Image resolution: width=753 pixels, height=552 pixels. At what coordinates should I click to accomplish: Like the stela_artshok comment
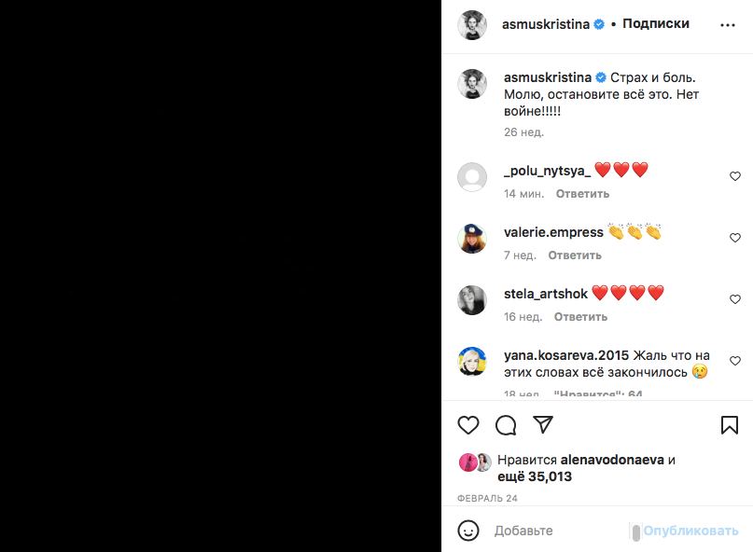click(735, 299)
